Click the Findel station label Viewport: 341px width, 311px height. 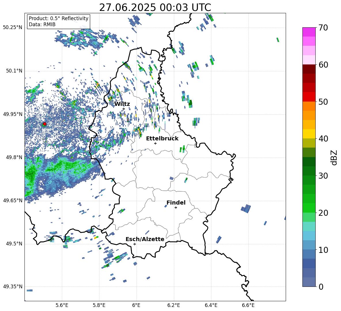click(176, 203)
